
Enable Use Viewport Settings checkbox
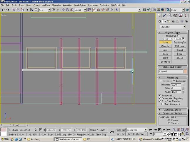click(162, 104)
